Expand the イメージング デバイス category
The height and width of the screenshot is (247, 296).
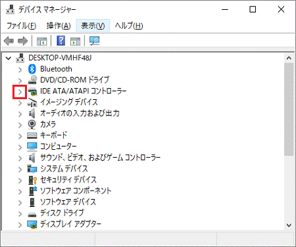(x=20, y=103)
